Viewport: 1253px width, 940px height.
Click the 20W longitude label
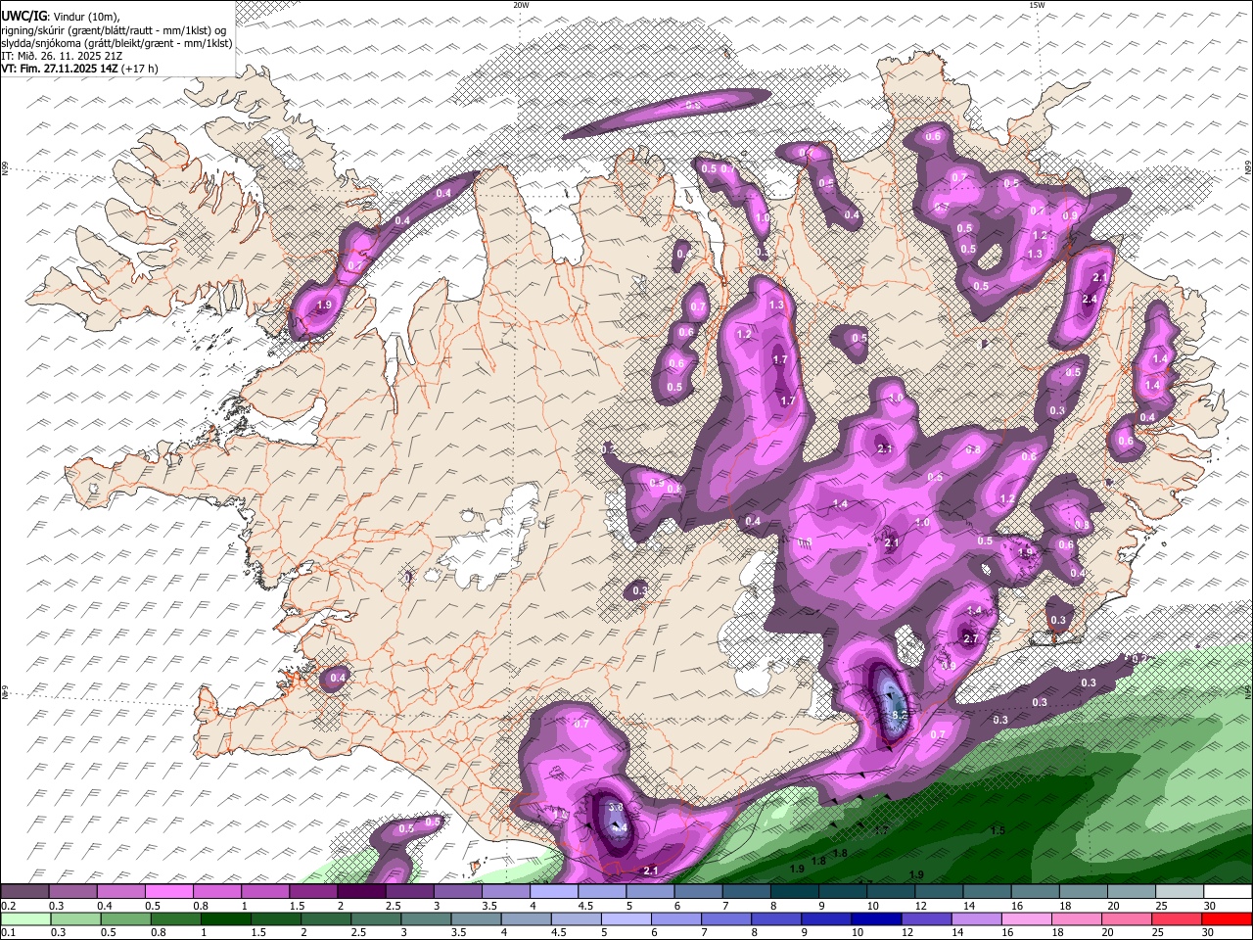521,5
